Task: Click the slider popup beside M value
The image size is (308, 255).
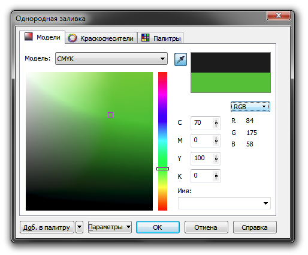Action: point(216,140)
